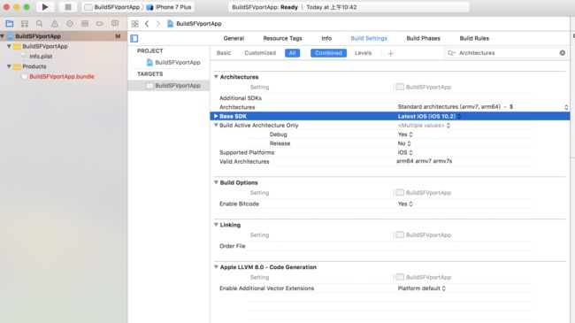Select the iPhone 7 Plus destination
This screenshot has width=575, height=323.
click(170, 7)
